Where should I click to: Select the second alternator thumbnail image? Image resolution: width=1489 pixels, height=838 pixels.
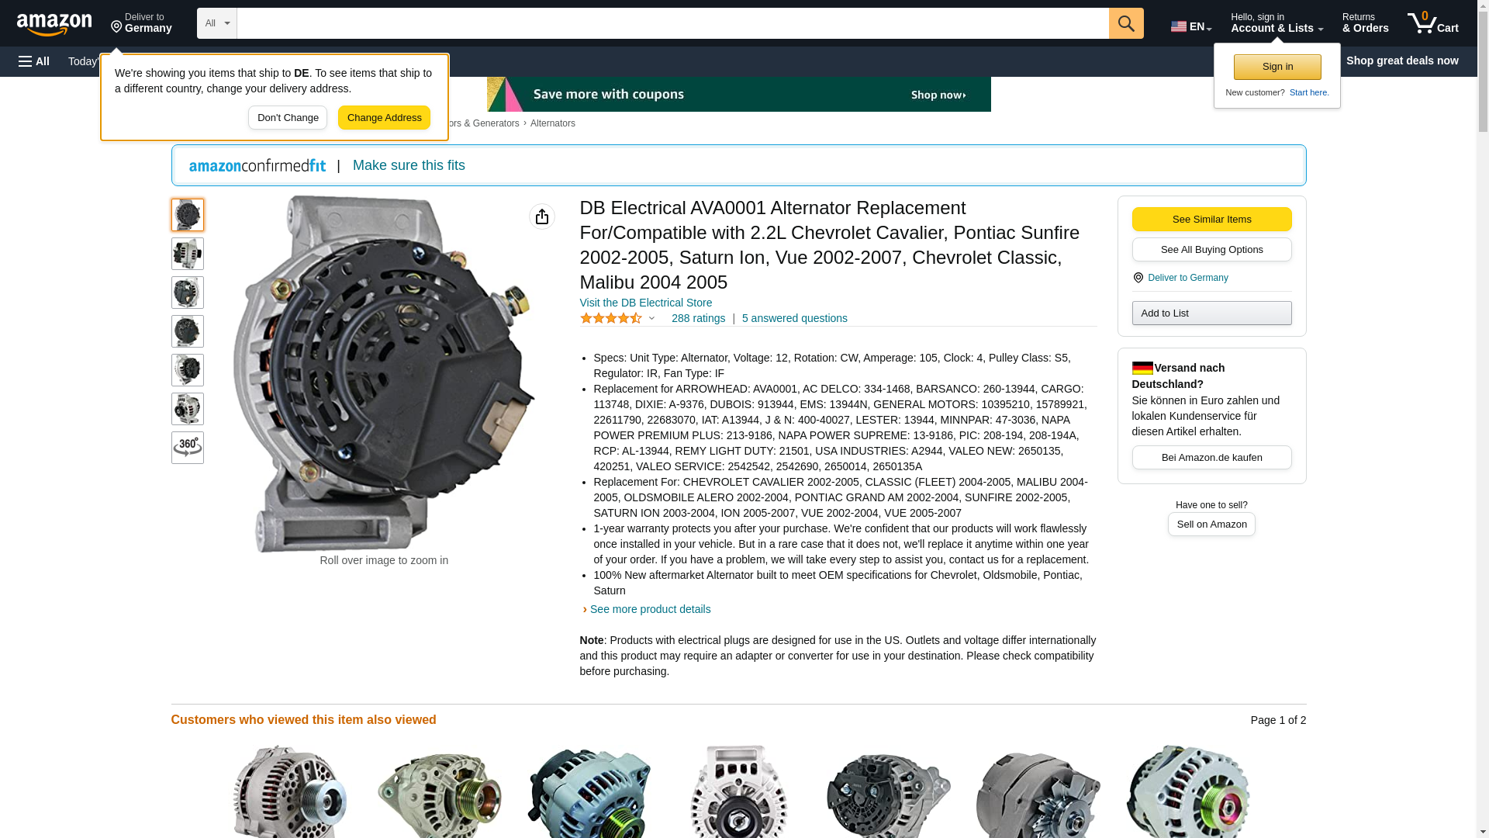[x=188, y=254]
